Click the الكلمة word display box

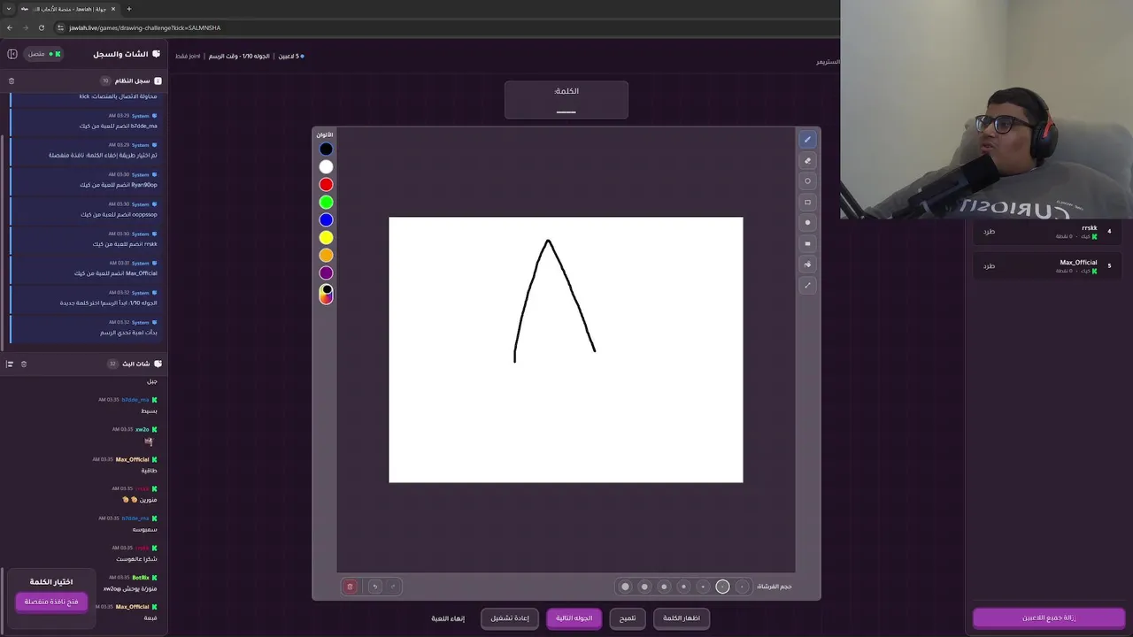(x=566, y=100)
